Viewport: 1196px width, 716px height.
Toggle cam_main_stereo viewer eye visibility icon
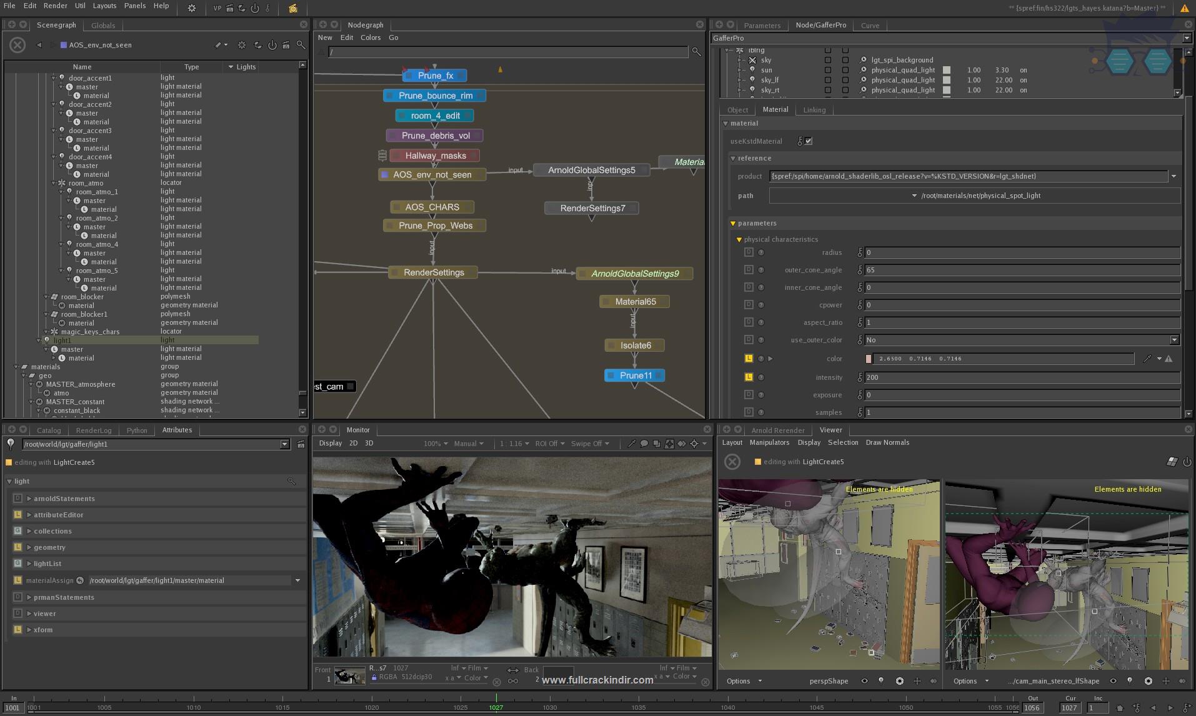coord(1113,681)
